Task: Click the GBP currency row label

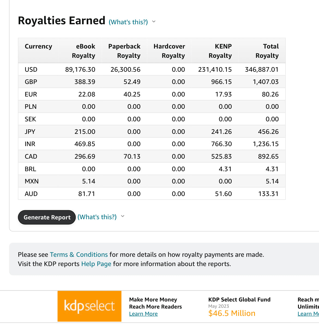Action: pos(31,82)
